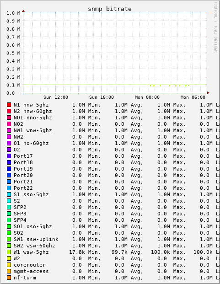Click the NW2 legend color swatch
The height and width of the screenshot is (284, 220).
[x=9, y=137]
